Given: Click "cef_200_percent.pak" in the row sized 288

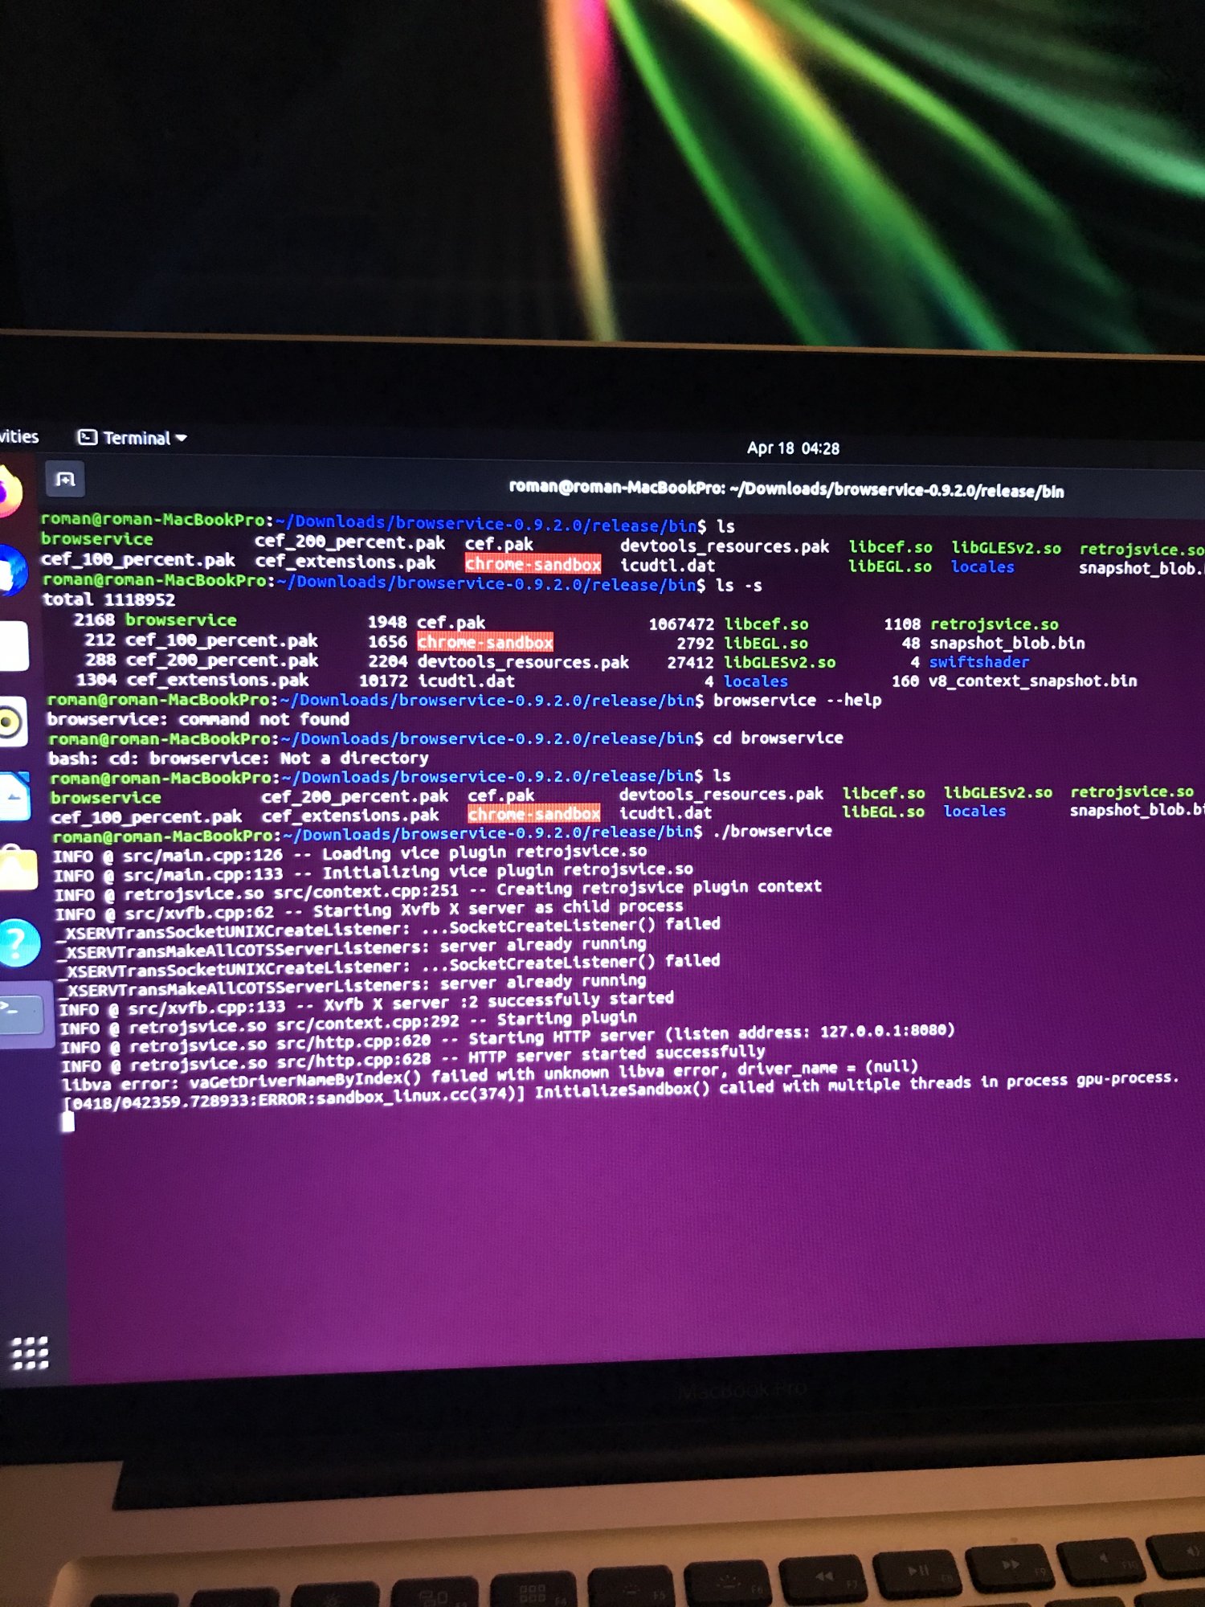Looking at the screenshot, I should point(222,660).
